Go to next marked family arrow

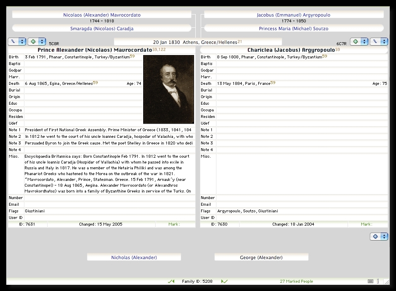224,281
